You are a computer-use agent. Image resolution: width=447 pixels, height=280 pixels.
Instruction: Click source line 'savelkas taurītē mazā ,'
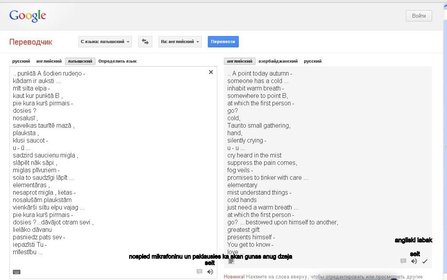(x=43, y=125)
